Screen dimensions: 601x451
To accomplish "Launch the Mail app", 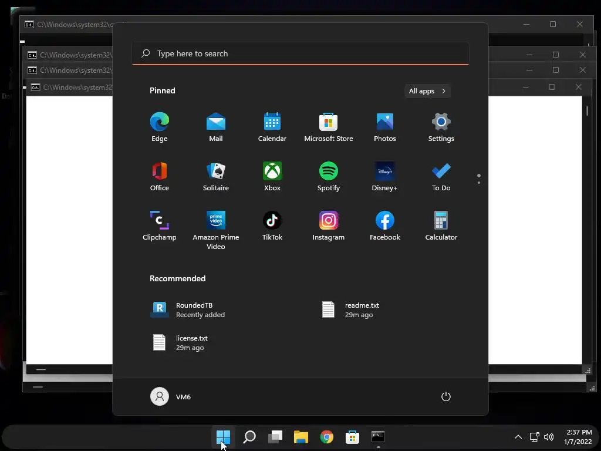I will coord(216,127).
